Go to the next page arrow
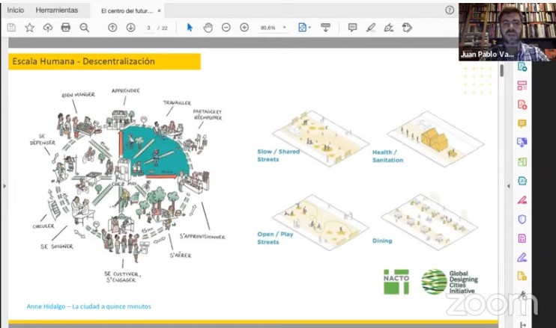 pyautogui.click(x=130, y=28)
